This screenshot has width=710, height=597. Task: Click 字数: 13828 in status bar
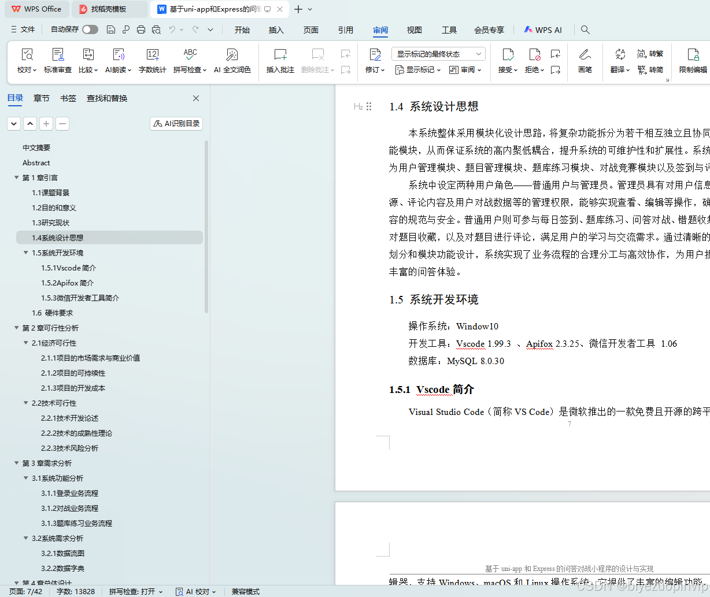(76, 591)
